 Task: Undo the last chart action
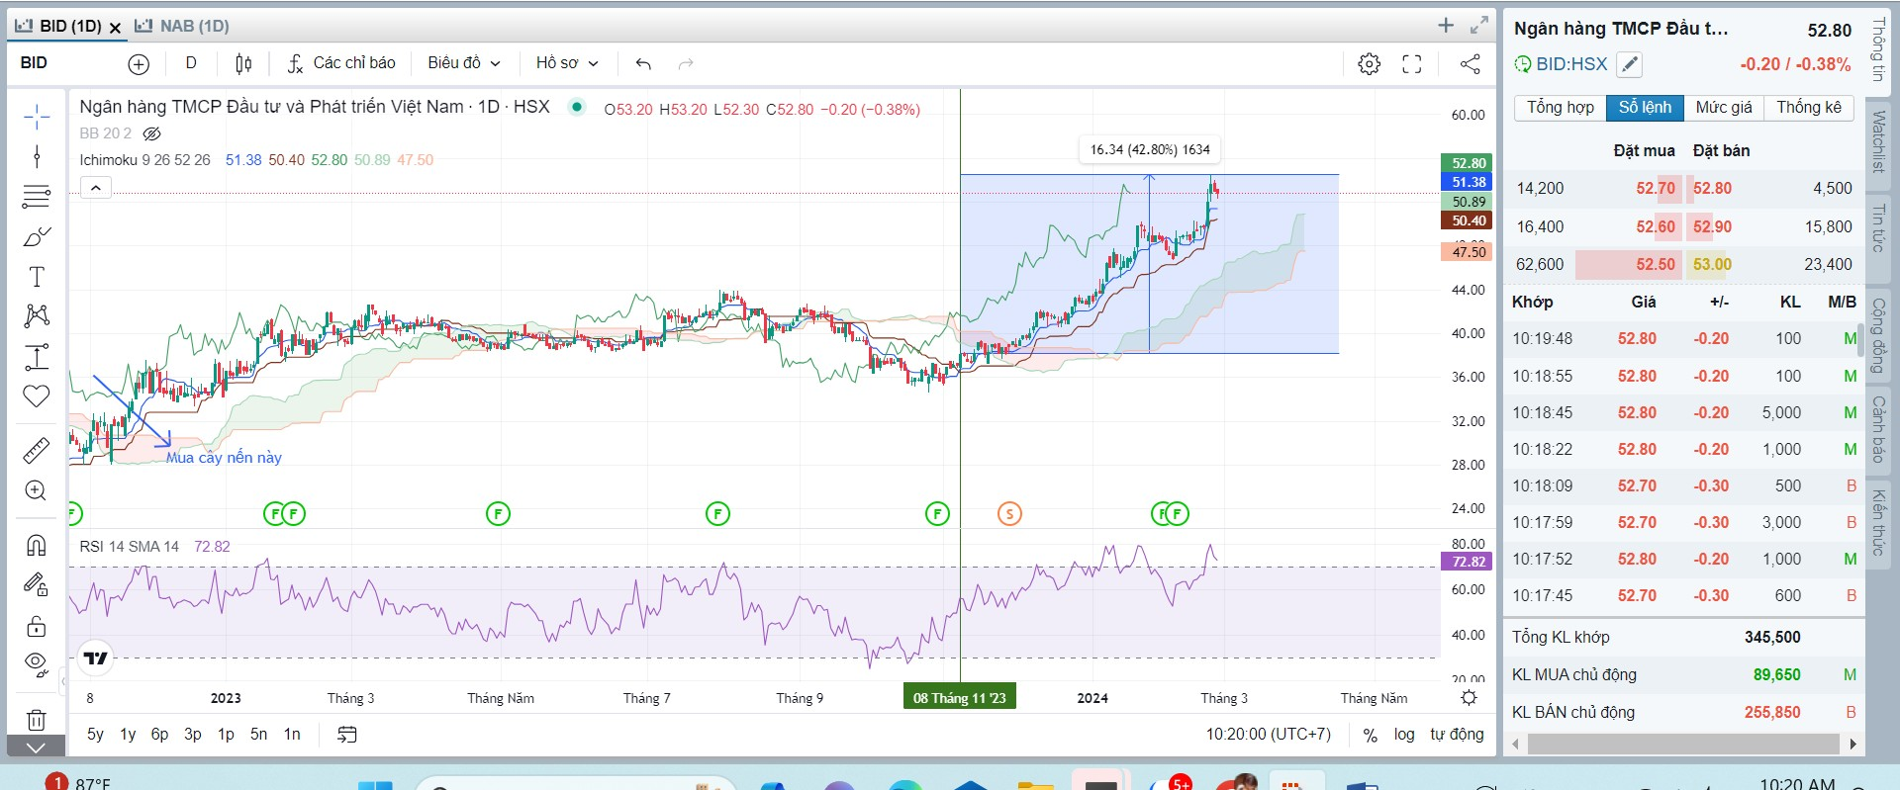(644, 64)
